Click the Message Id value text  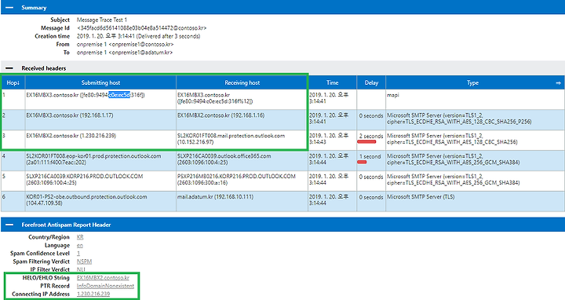pos(141,27)
